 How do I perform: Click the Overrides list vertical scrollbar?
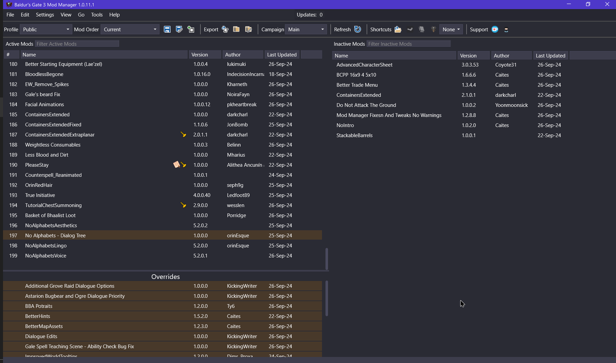[x=327, y=298]
